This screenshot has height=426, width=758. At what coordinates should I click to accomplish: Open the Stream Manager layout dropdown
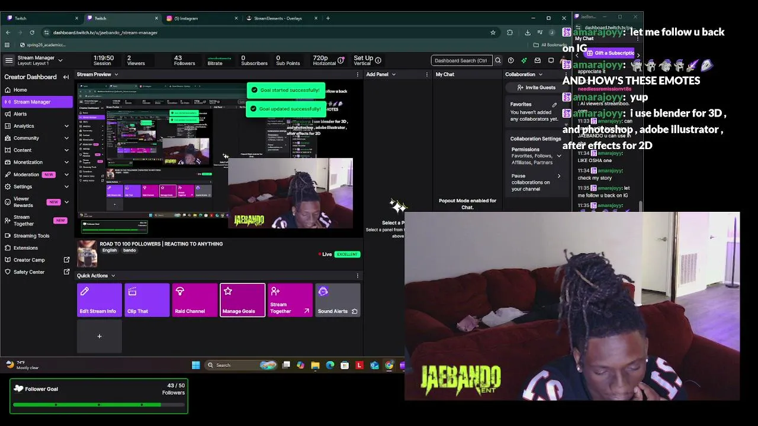60,60
